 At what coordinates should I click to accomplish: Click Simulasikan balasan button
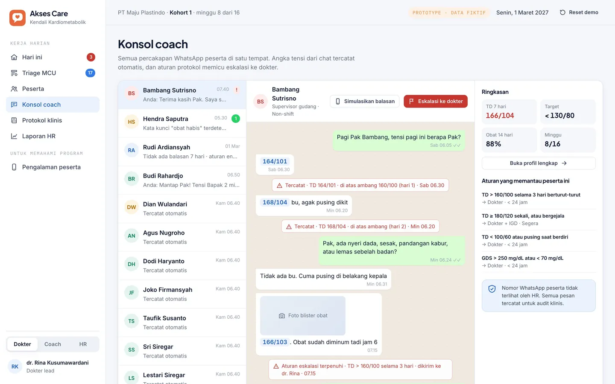click(365, 102)
